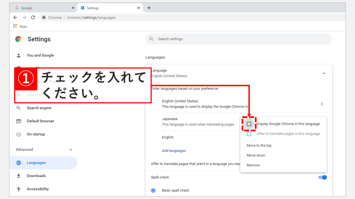
Task: Click the page reload icon
Action: coord(33,17)
